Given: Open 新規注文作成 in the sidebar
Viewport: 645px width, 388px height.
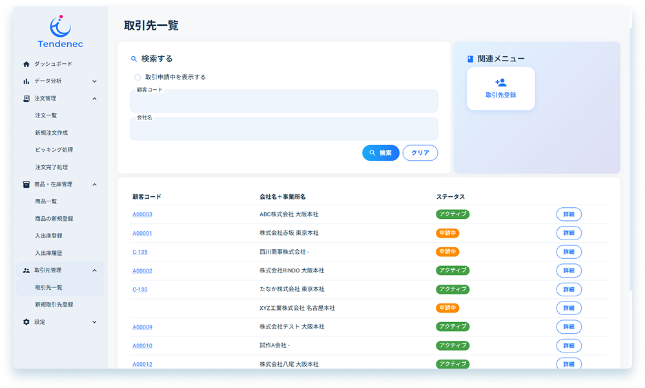Looking at the screenshot, I should click(x=51, y=133).
